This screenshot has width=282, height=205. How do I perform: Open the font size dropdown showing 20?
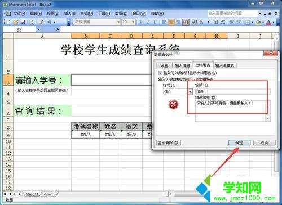pos(133,22)
